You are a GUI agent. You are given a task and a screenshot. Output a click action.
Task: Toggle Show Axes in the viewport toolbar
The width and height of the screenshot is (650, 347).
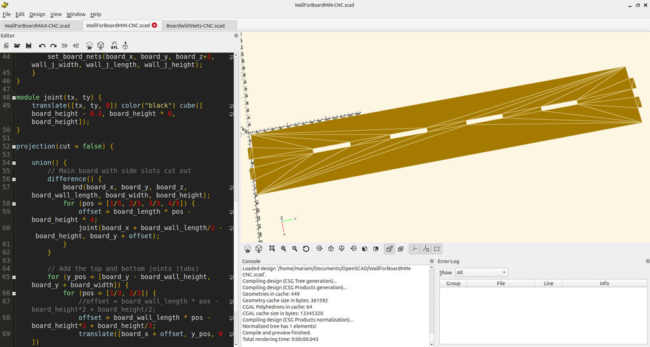tap(414, 249)
